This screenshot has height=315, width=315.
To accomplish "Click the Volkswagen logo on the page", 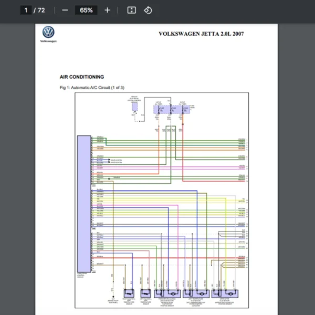I will point(48,32).
